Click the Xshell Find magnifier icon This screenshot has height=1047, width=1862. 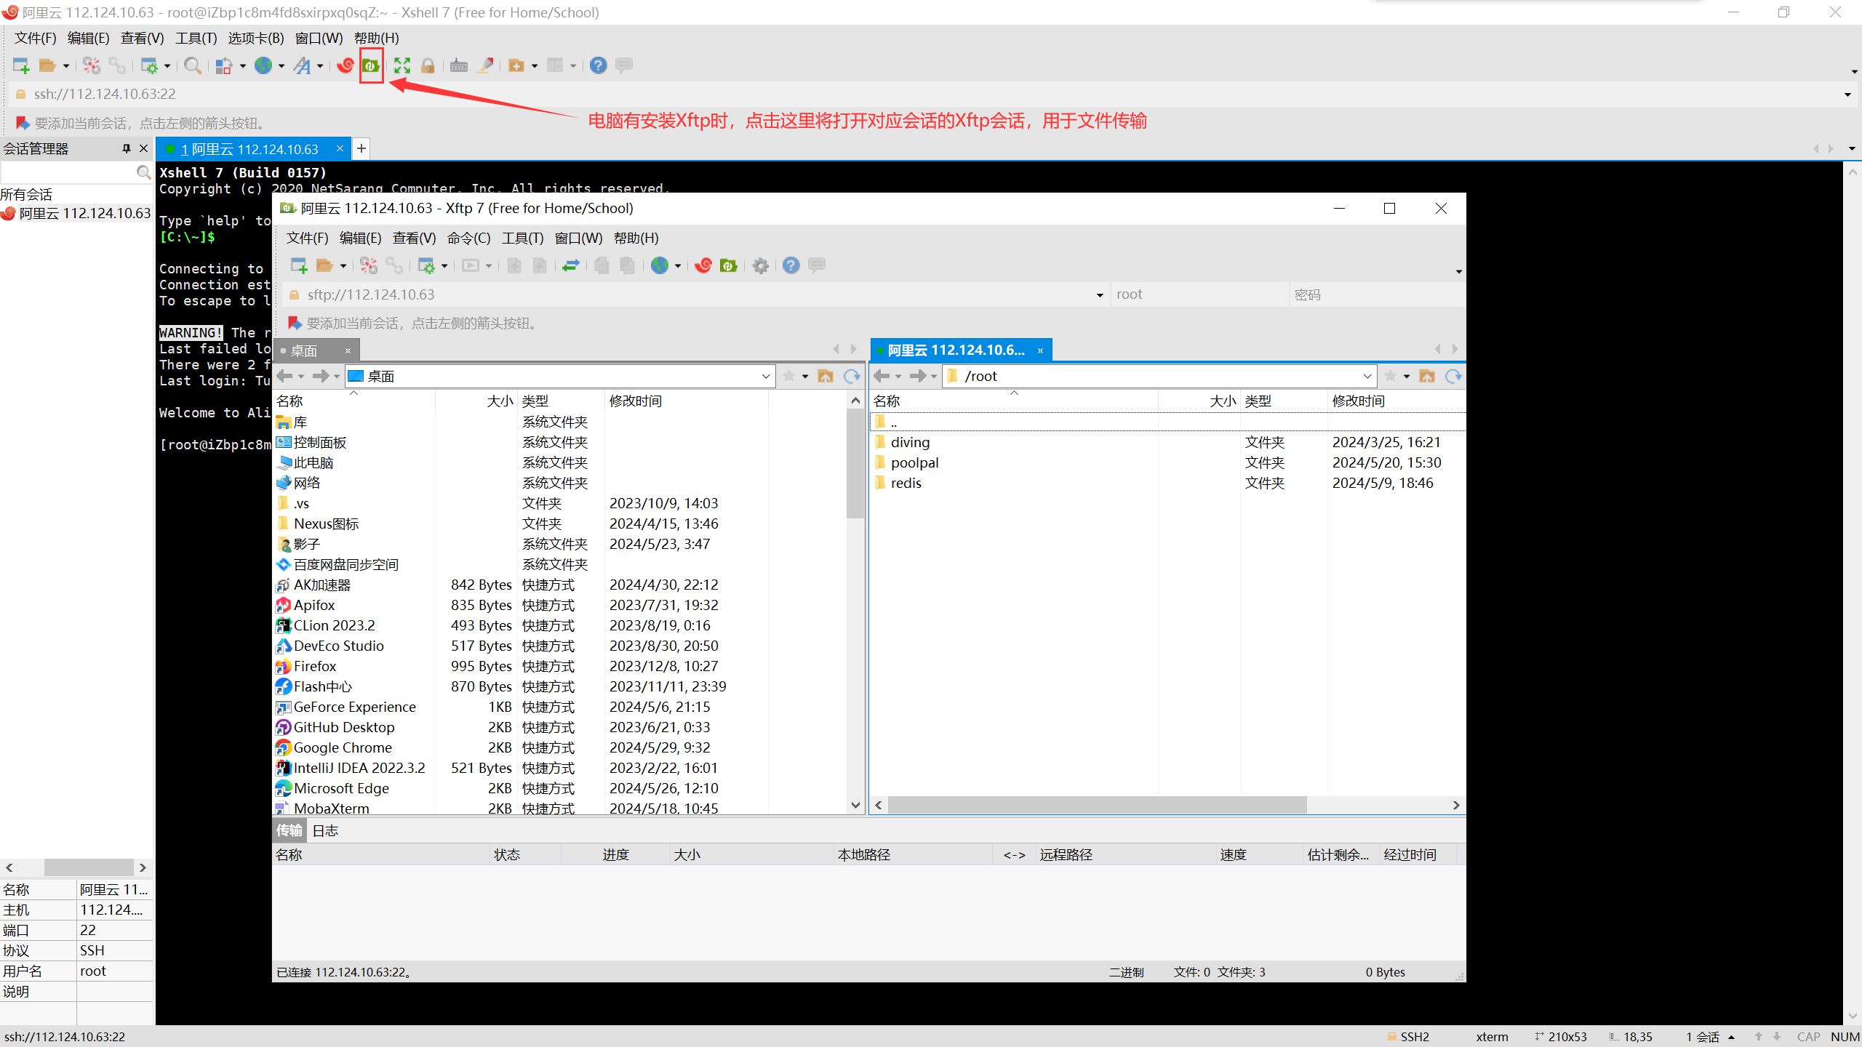(193, 66)
